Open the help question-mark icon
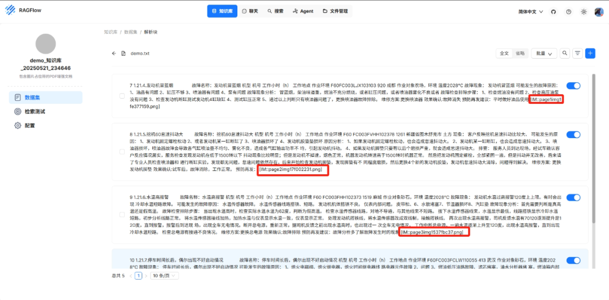Image resolution: width=609 pixels, height=300 pixels. (568, 12)
